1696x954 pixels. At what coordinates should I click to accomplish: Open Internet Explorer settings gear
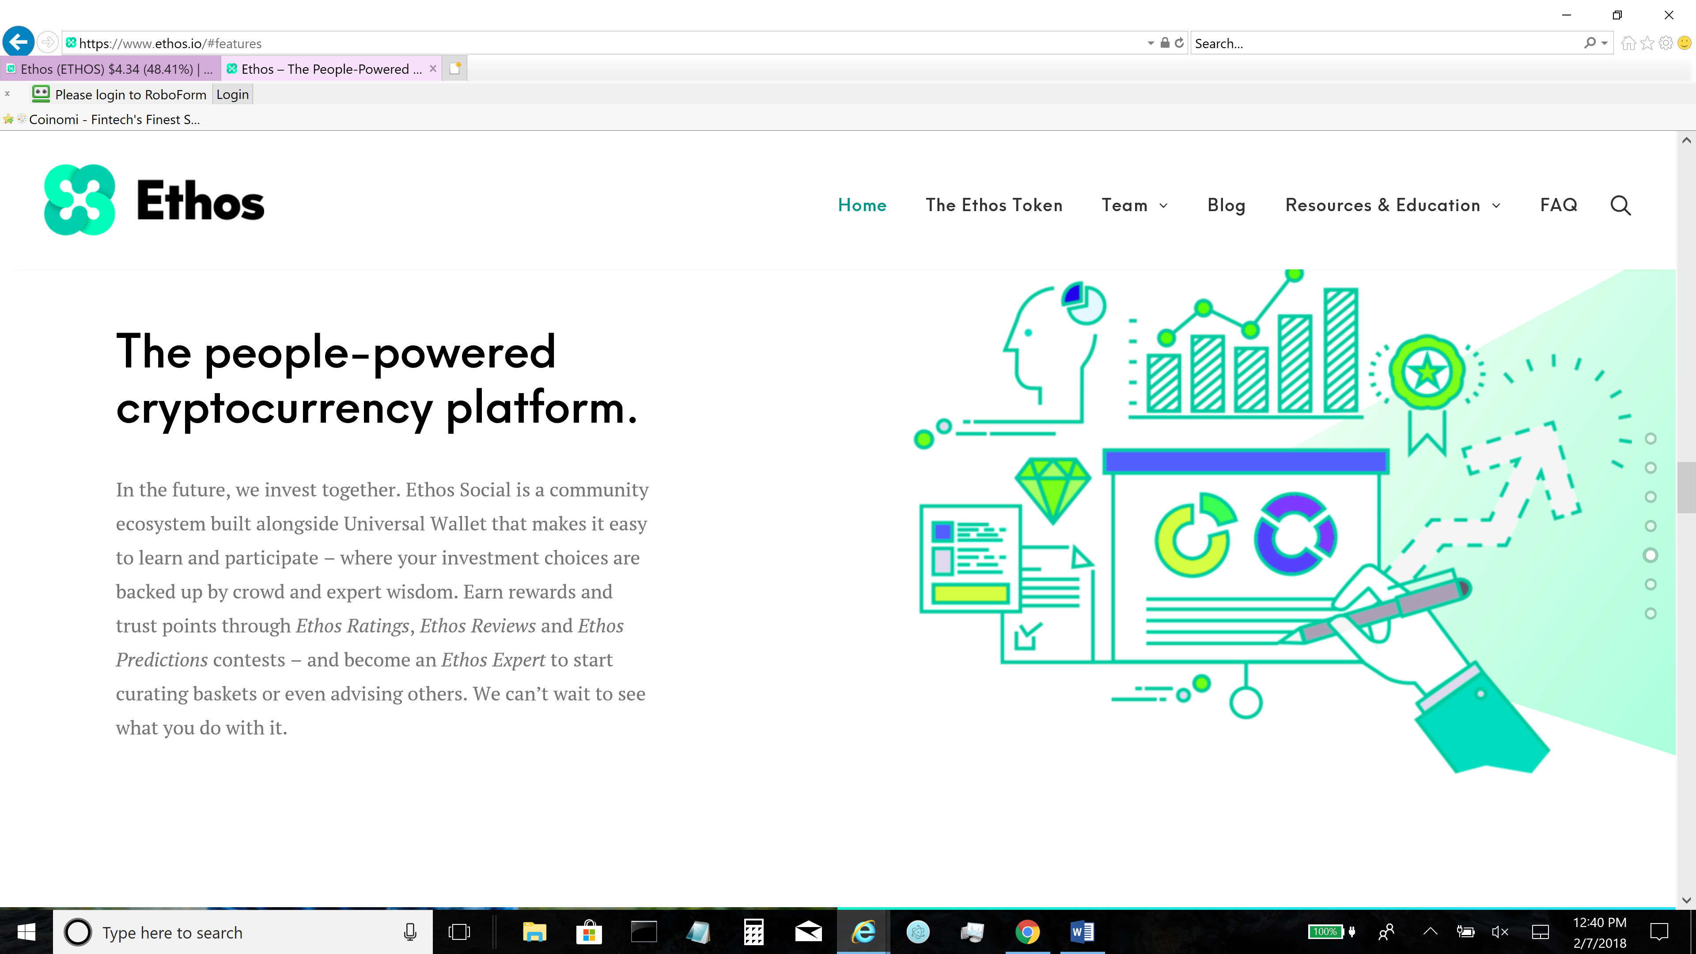[x=1666, y=43]
